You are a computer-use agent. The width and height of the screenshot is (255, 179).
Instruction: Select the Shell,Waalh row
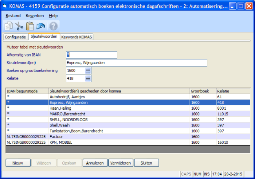click(x=128, y=125)
